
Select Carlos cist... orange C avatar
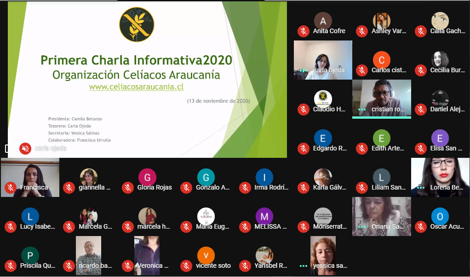381,60
